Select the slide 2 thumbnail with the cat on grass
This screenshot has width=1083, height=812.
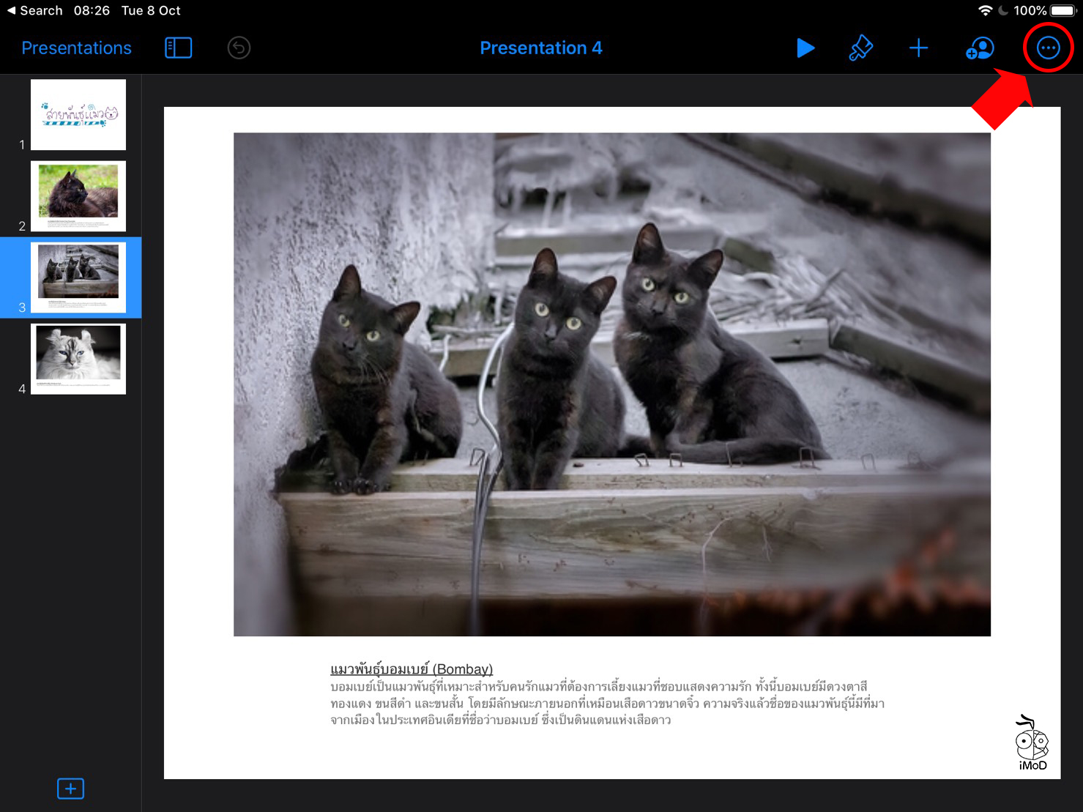coord(78,196)
